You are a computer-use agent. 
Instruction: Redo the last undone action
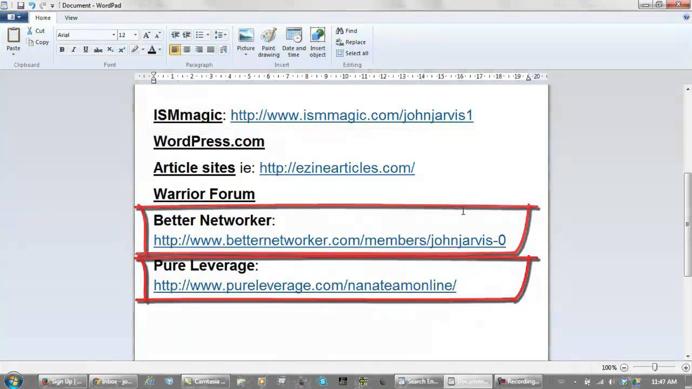(42, 5)
